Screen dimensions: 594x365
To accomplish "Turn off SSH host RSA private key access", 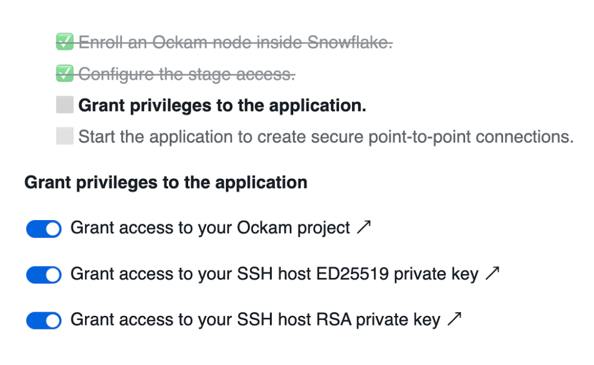I will [44, 321].
